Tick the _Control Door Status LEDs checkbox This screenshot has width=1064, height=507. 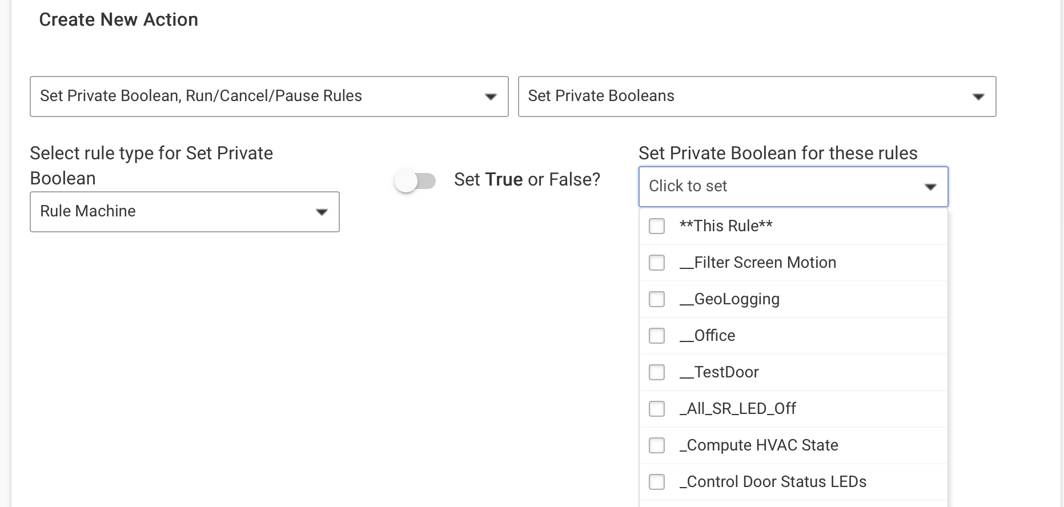pos(657,482)
